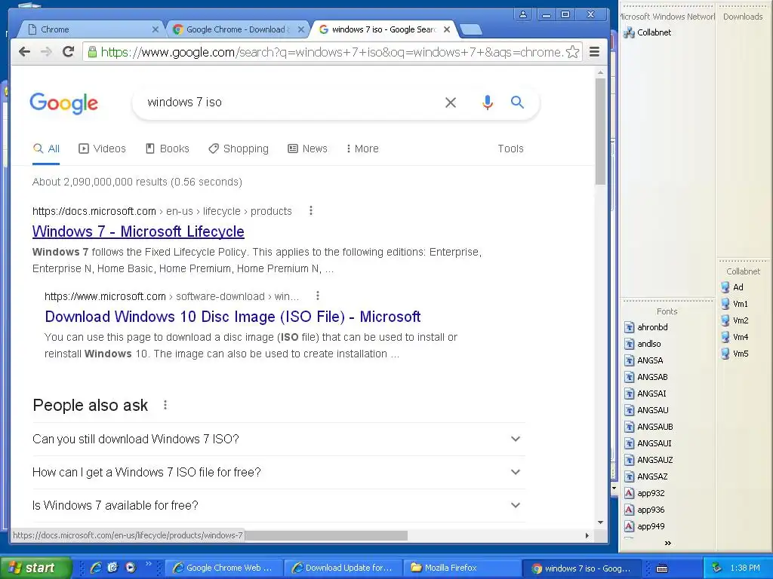
Task: Click the network tray icon near clock
Action: [x=716, y=568]
